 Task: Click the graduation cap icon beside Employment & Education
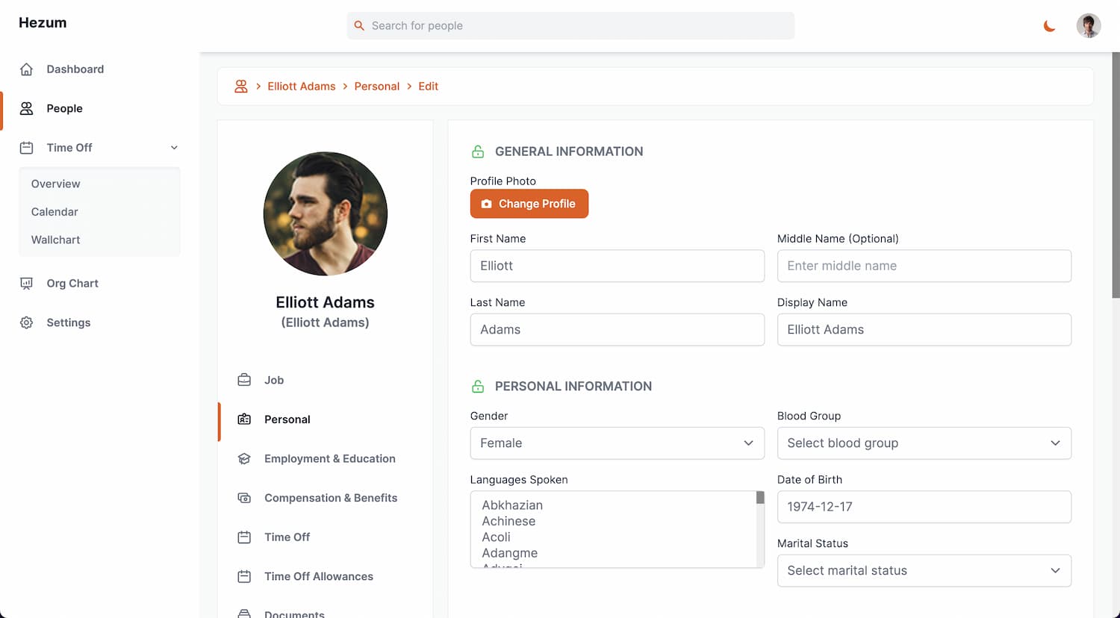244,458
